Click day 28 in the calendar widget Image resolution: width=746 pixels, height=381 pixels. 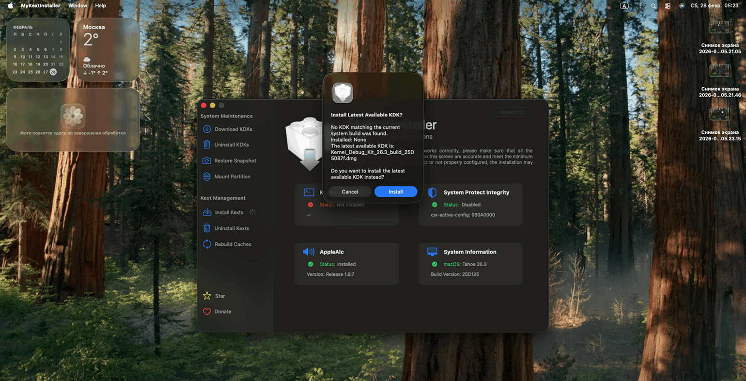pyautogui.click(x=53, y=72)
